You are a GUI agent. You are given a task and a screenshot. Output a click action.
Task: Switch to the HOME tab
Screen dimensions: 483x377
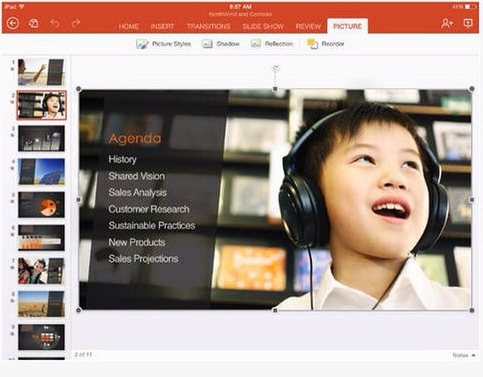click(x=129, y=27)
